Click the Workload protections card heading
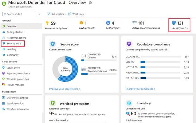 (x=75, y=104)
